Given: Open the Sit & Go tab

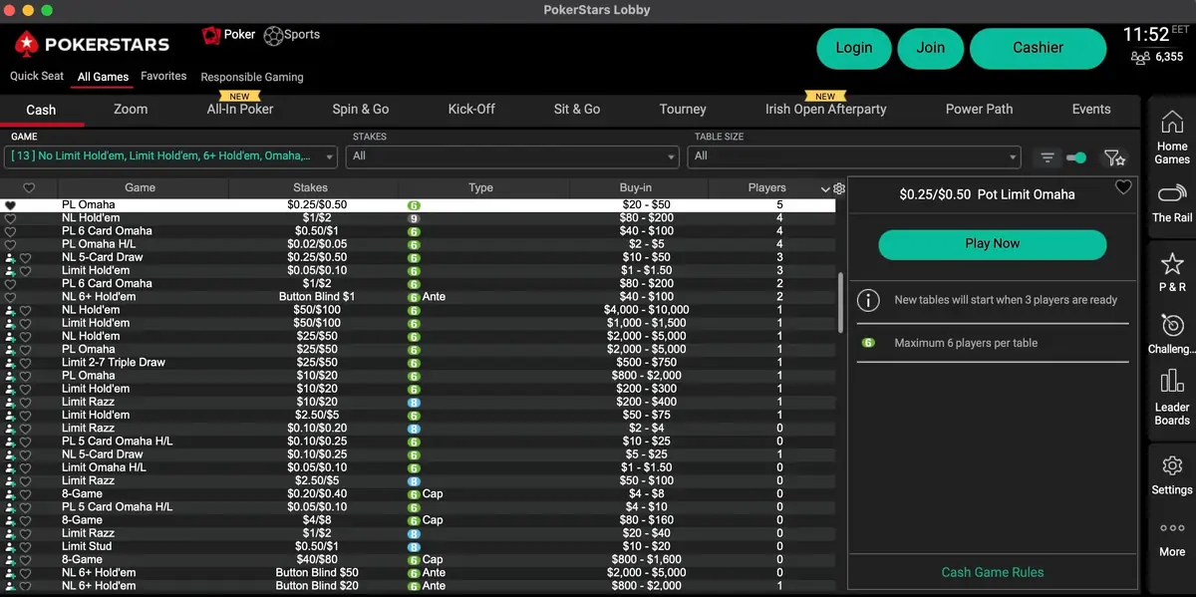Looking at the screenshot, I should click(577, 110).
